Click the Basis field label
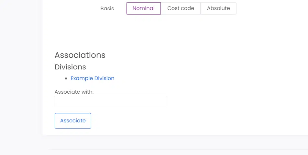This screenshot has height=155, width=308. click(107, 9)
